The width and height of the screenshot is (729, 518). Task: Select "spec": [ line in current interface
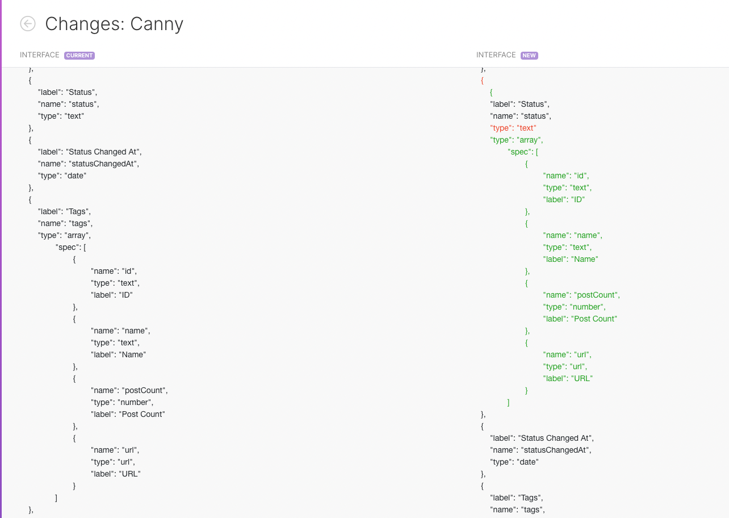pos(71,247)
